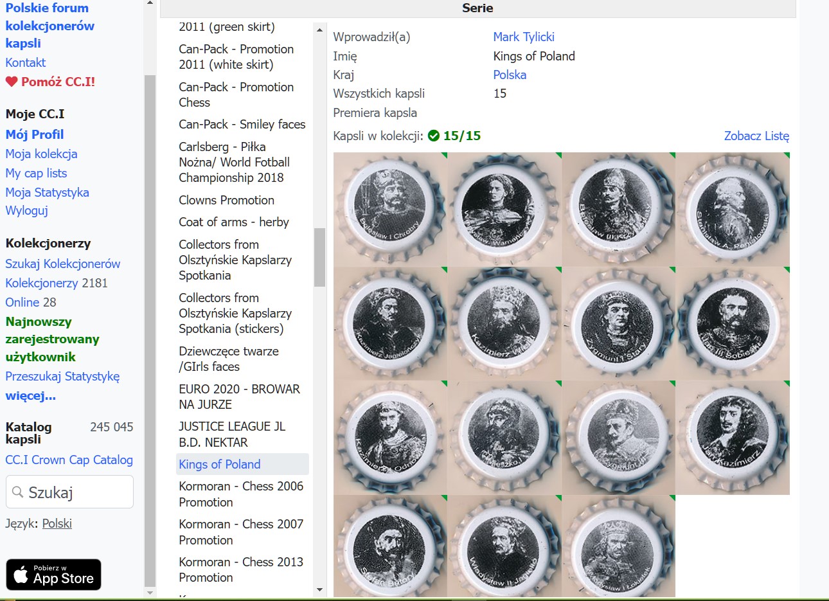Viewport: 829px width, 601px height.
Task: Click the red heart Pomóż CC.I! icon
Action: point(12,82)
